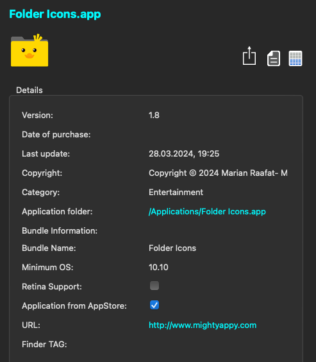Select the version value 1.8
The width and height of the screenshot is (316, 362).
tap(154, 115)
